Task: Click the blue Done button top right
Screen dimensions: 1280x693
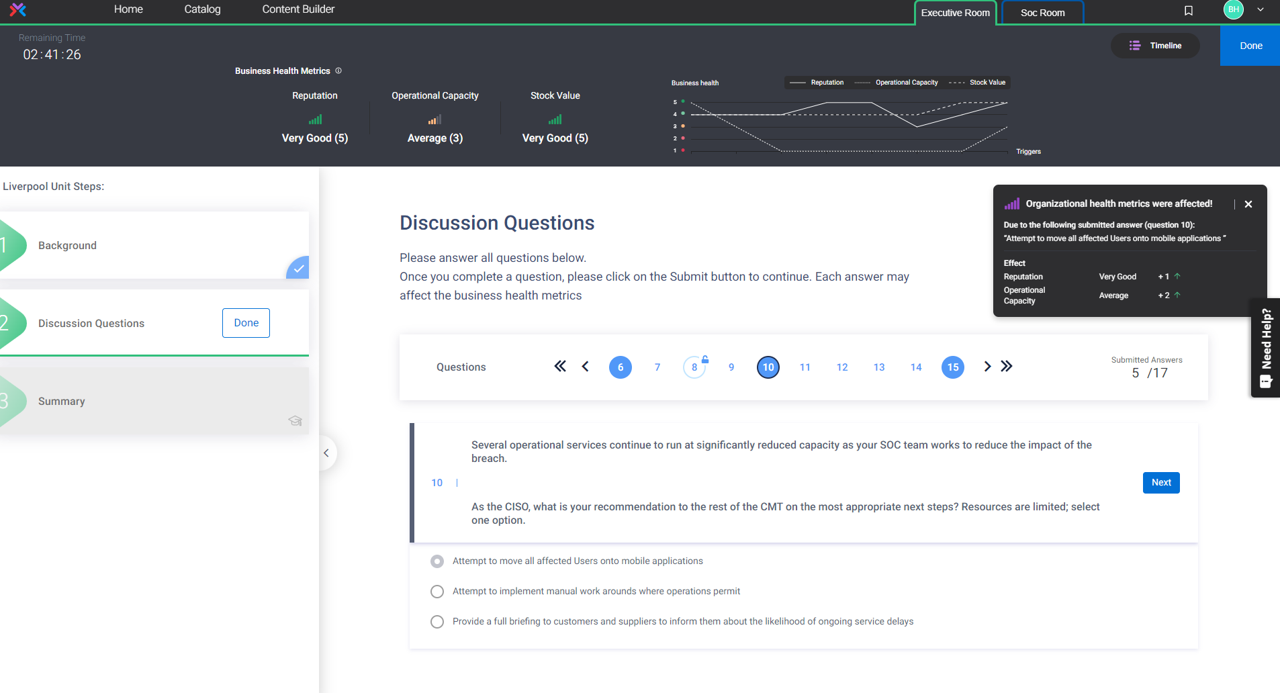Action: click(1250, 46)
